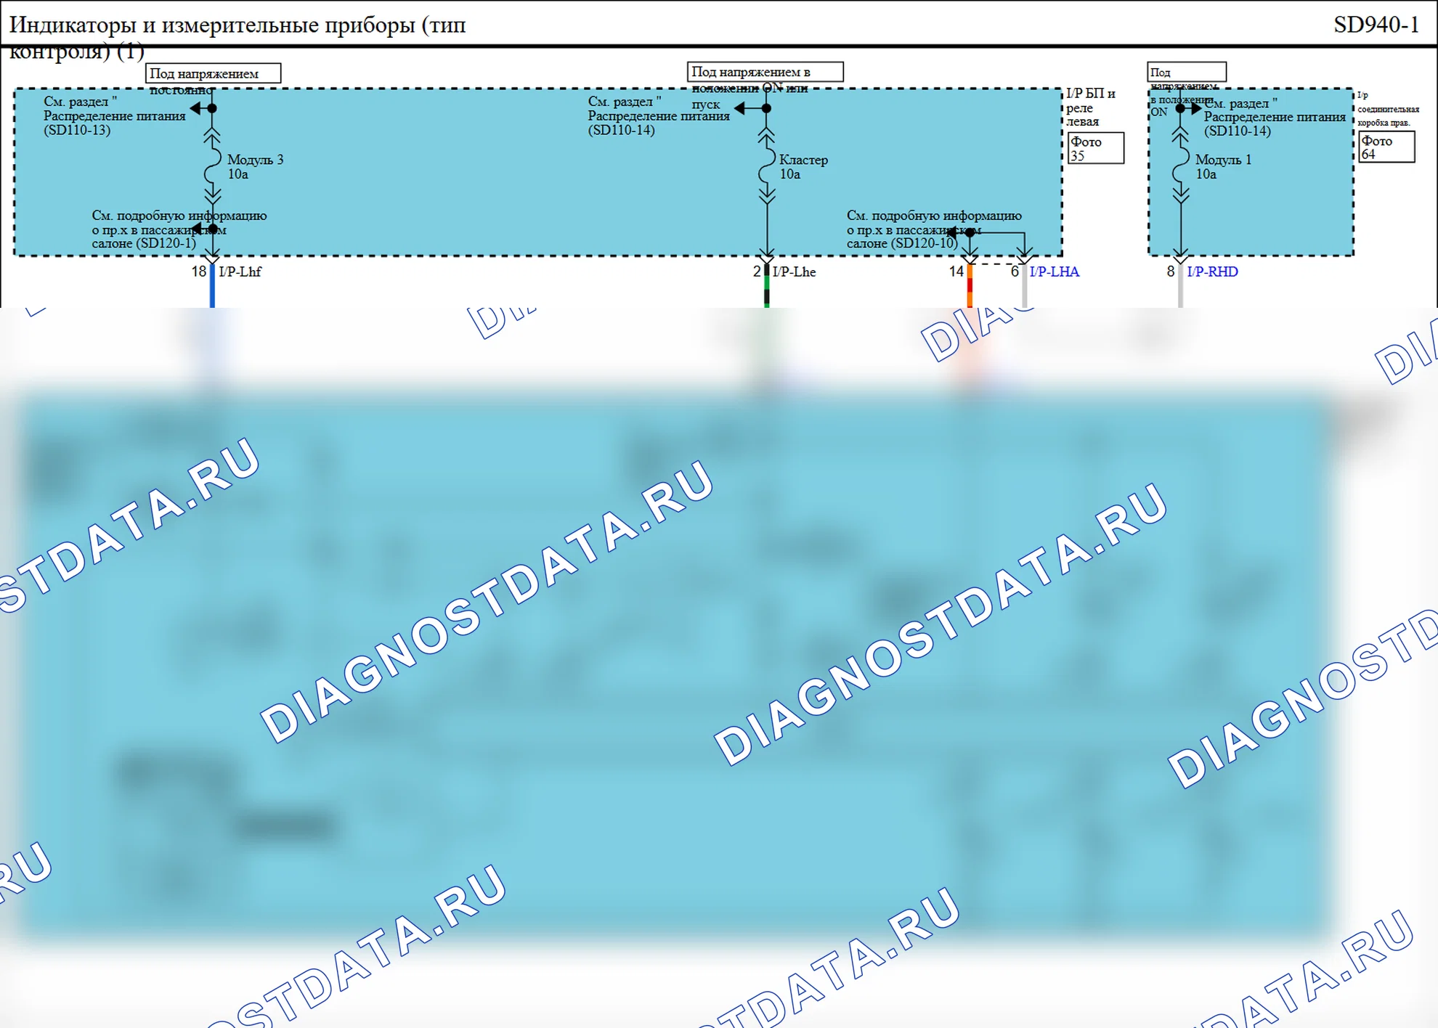
Task: Click '(SD110-14)' reference beside the Кластер fuse
Action: pos(621,130)
